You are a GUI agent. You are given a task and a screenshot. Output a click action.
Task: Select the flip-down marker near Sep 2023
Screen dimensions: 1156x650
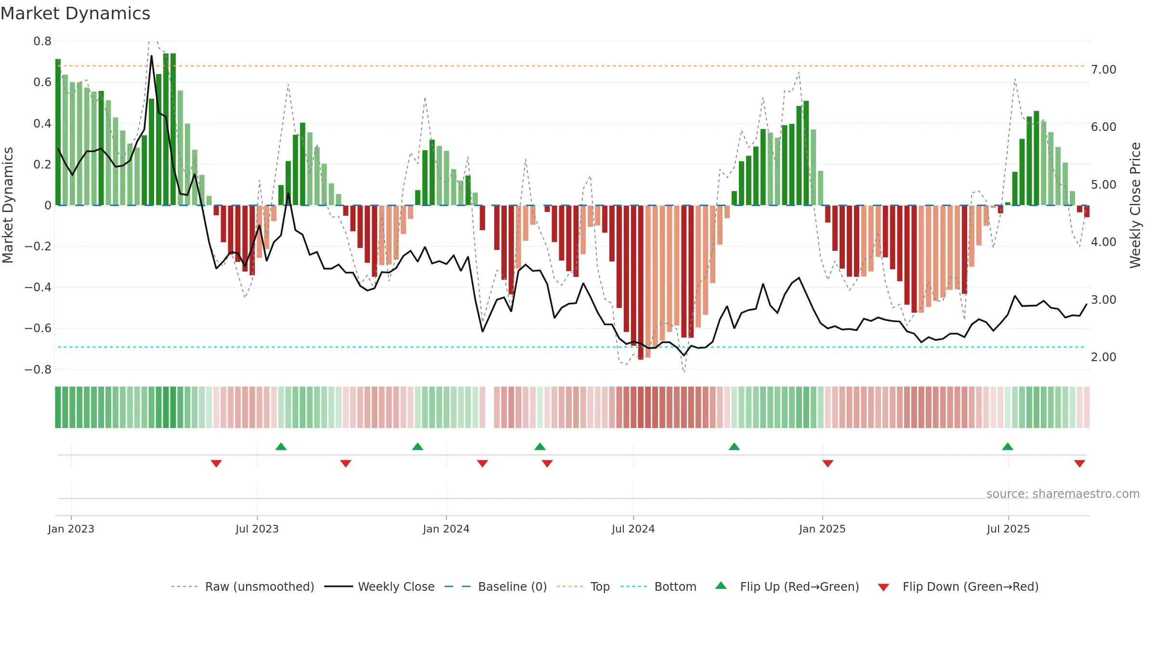tap(346, 463)
